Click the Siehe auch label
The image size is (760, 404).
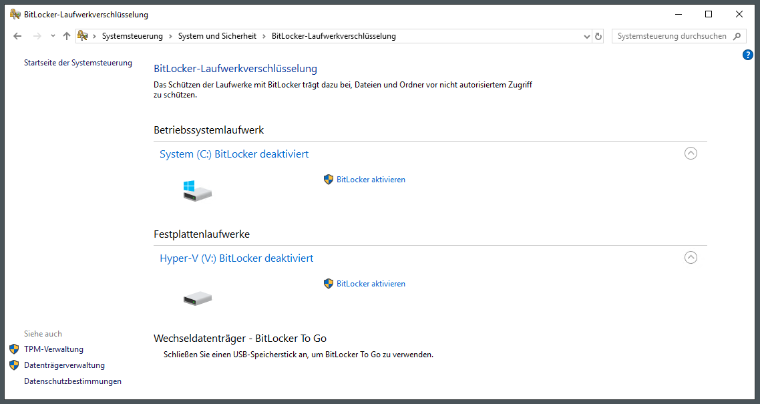coord(43,334)
